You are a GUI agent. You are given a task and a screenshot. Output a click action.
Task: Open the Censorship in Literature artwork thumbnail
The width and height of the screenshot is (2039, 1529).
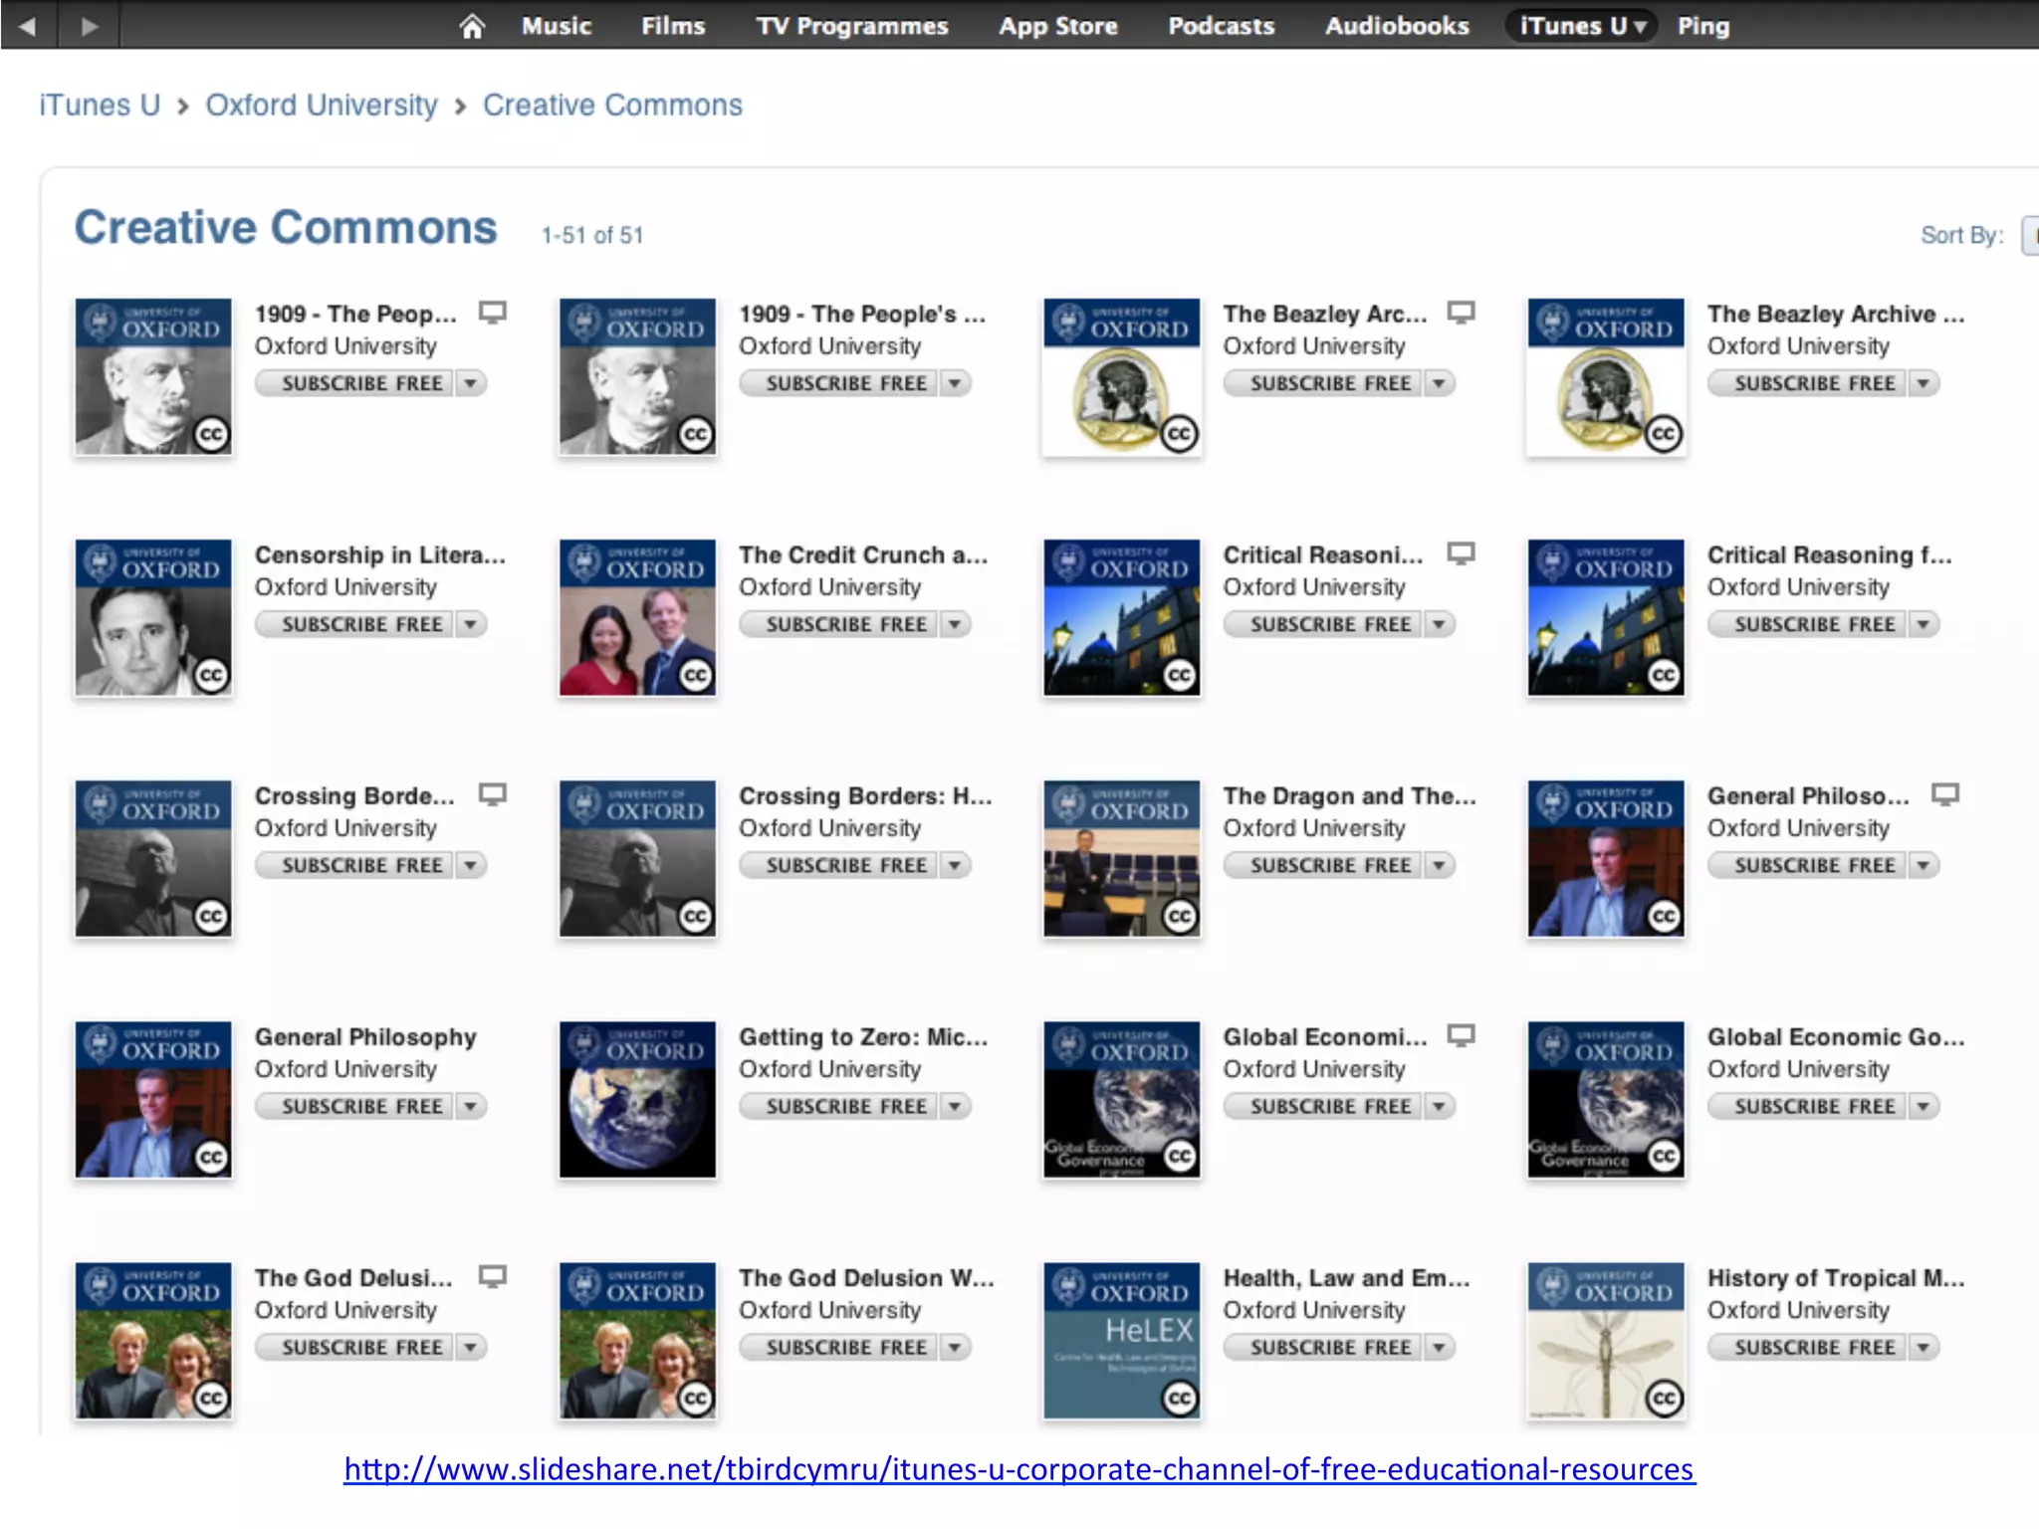[153, 617]
